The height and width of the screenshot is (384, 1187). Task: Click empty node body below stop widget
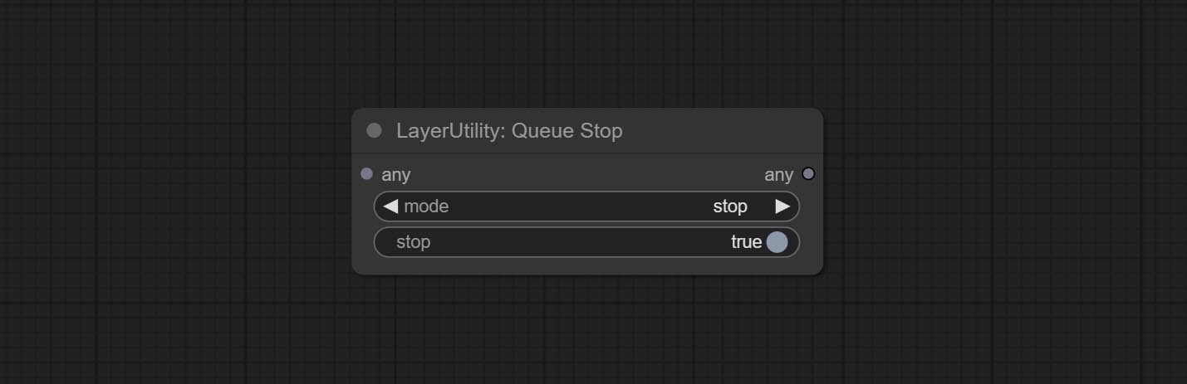pyautogui.click(x=586, y=266)
